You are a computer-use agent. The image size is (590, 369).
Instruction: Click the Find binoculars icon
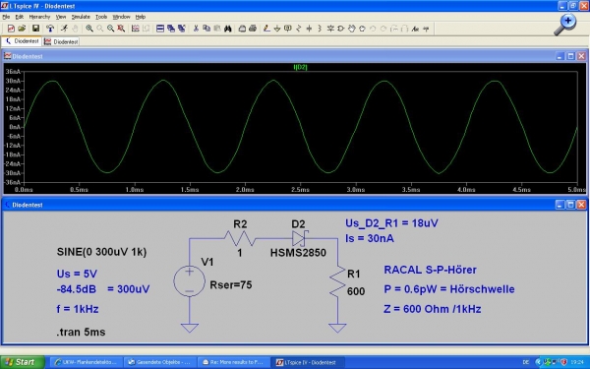228,29
